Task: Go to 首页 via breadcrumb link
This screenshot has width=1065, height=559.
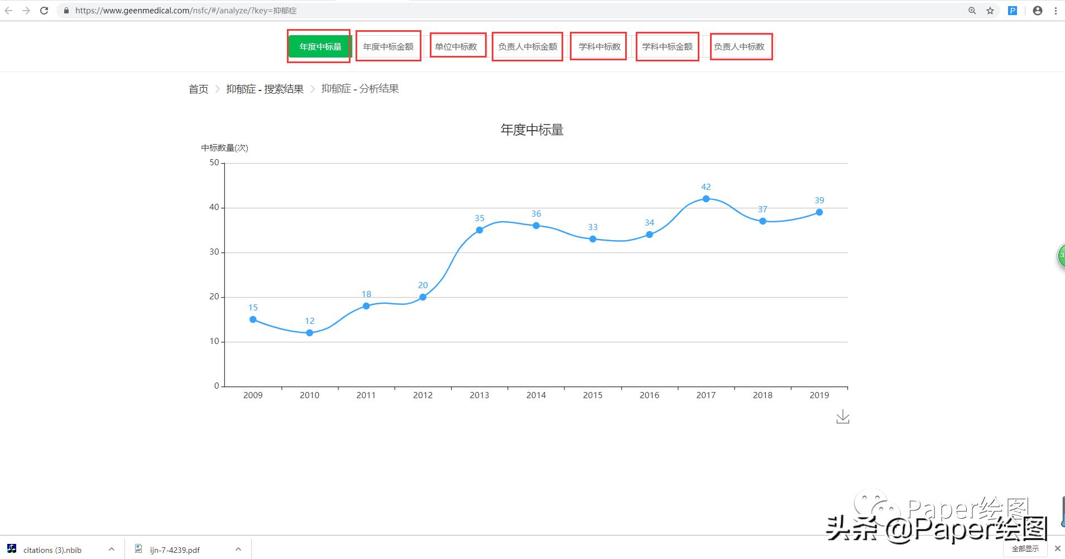Action: [198, 88]
